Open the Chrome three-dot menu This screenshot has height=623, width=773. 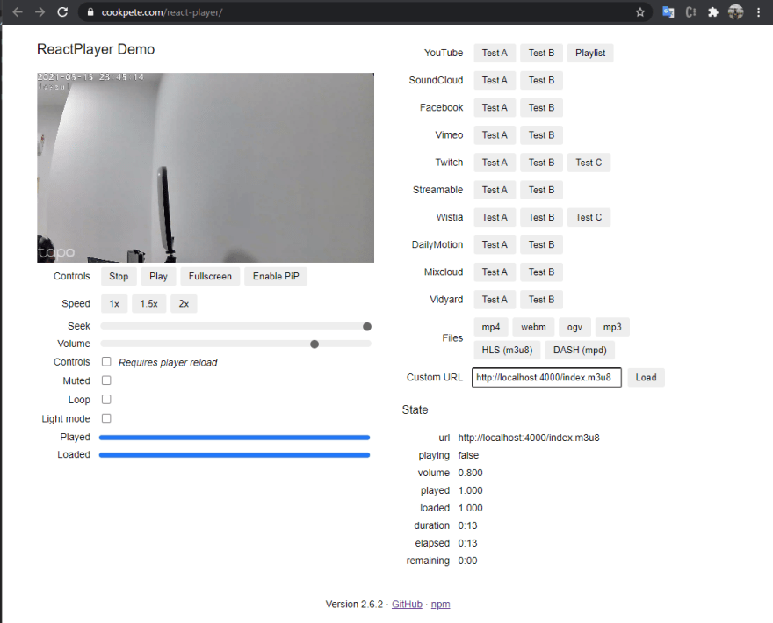click(758, 12)
